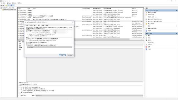Image resolution: width=178 pixels, height=100 pixels.
Task: Click 最新の情報に更新 refresh icon
Action: pyautogui.click(x=147, y=28)
